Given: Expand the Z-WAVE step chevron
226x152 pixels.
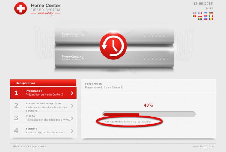Looking at the screenshot, I should [72, 118].
